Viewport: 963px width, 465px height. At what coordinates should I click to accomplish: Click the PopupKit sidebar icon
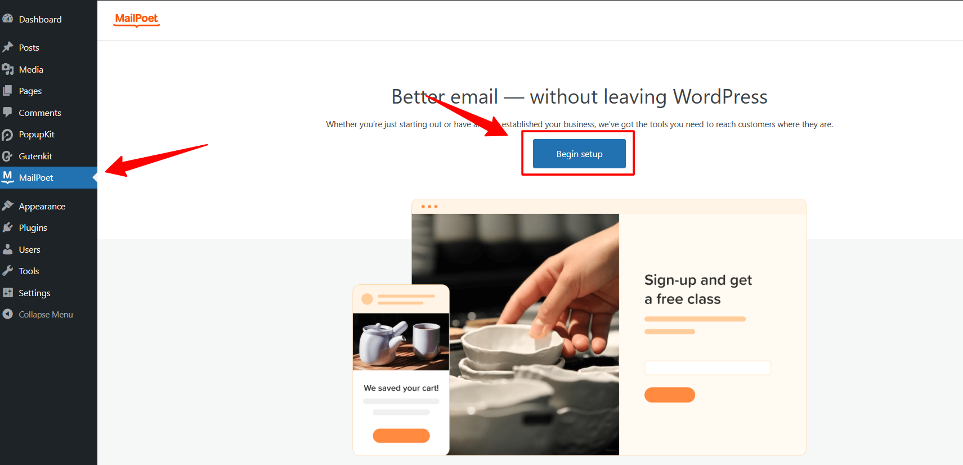coord(7,135)
